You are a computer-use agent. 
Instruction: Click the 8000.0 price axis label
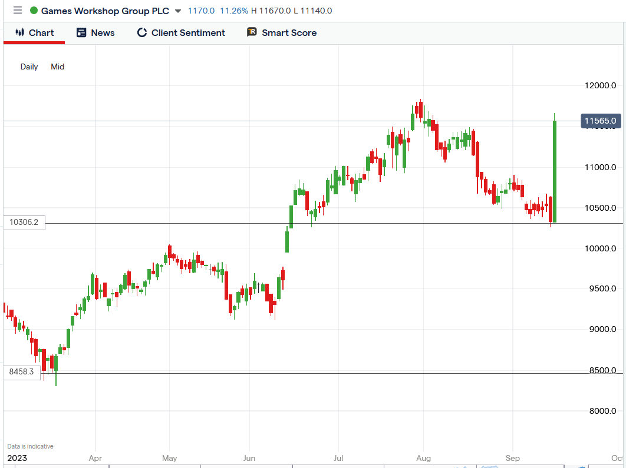tap(602, 411)
